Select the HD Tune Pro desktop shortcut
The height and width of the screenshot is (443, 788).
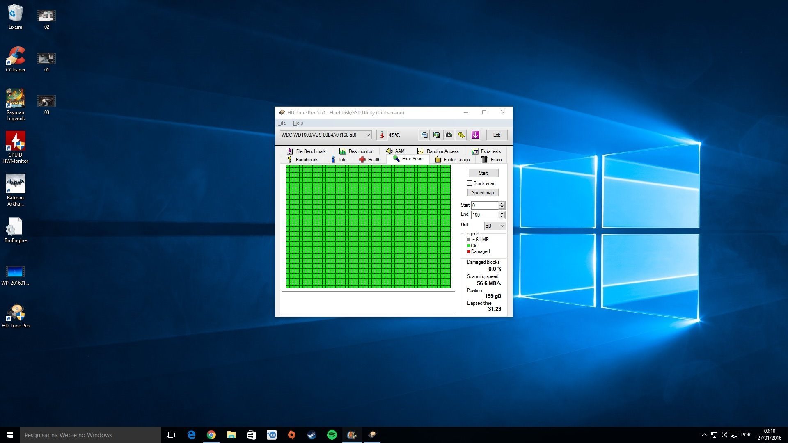[15, 316]
